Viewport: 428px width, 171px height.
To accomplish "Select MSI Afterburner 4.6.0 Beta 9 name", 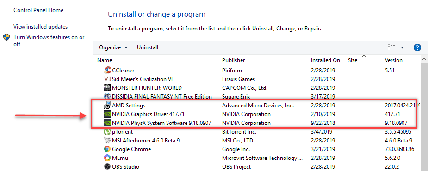I will click(x=146, y=140).
